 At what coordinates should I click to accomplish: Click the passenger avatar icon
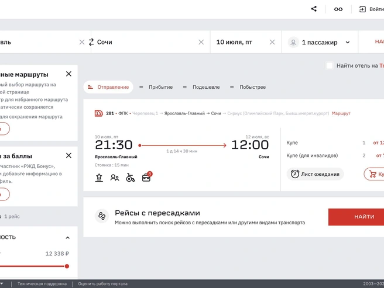pyautogui.click(x=293, y=42)
